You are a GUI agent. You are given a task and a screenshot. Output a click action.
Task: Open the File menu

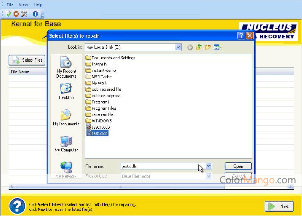pos(10,5)
